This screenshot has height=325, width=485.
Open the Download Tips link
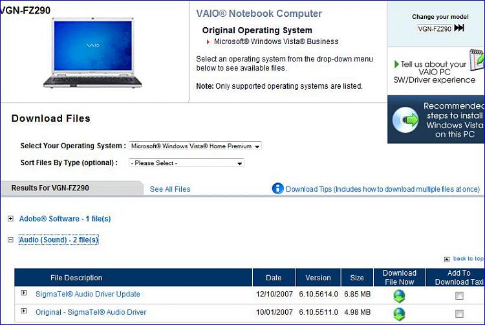coord(383,189)
